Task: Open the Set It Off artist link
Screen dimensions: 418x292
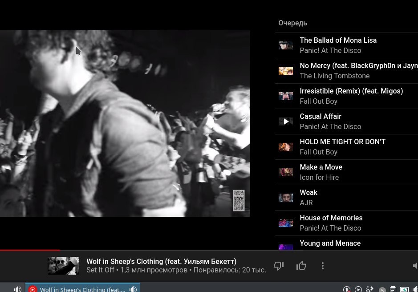Action: tap(100, 270)
